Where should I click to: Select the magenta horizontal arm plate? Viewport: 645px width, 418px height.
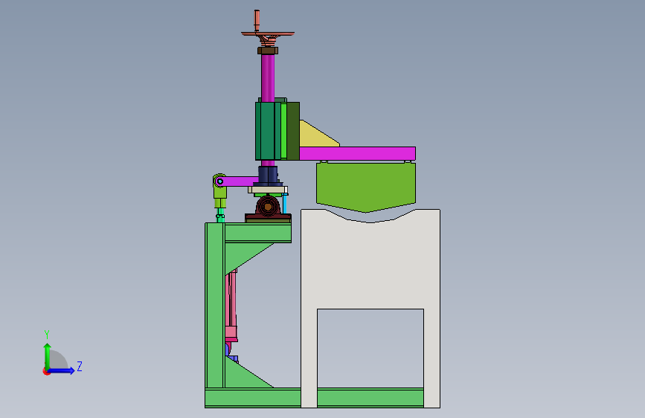tap(357, 153)
